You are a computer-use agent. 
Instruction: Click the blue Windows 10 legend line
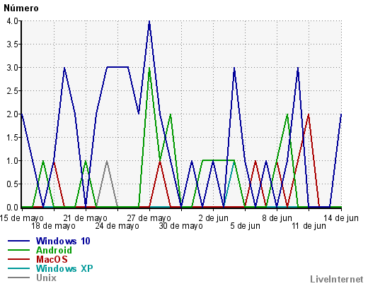(19, 241)
